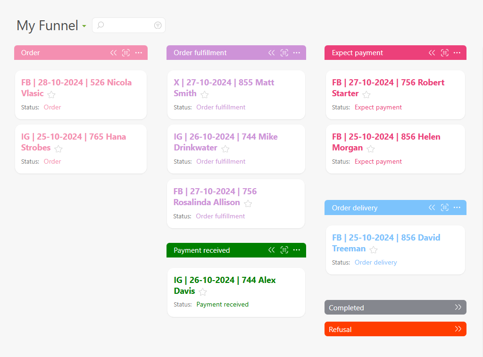Click Payment received status on Alex Davis card
The width and height of the screenshot is (483, 357).
click(x=223, y=304)
